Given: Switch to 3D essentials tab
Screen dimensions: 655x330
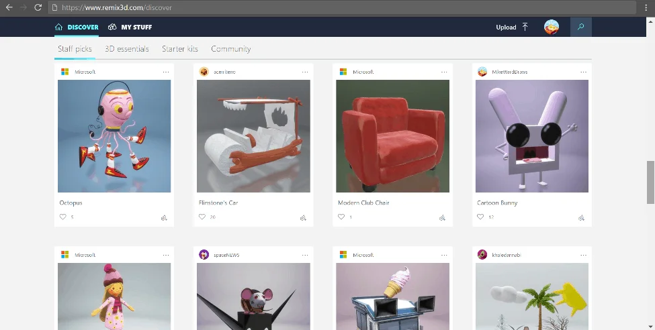Looking at the screenshot, I should click(x=126, y=49).
